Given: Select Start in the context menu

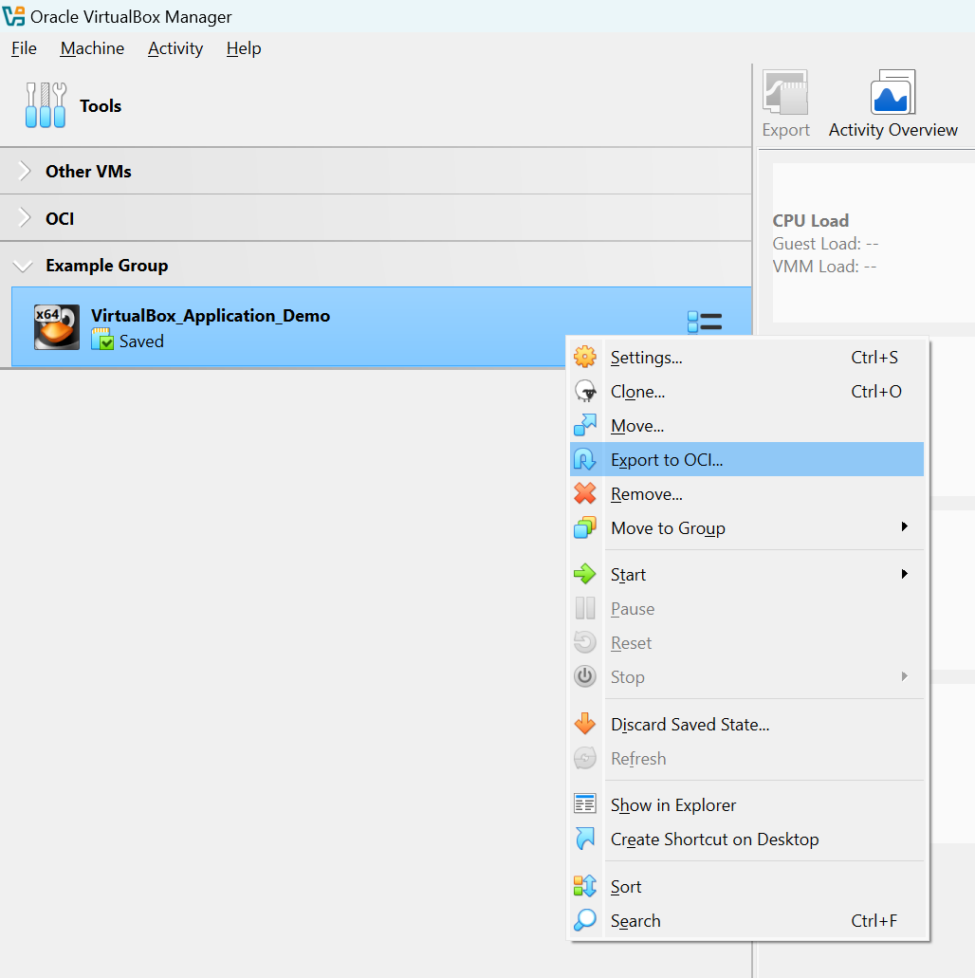Looking at the screenshot, I should [746, 574].
